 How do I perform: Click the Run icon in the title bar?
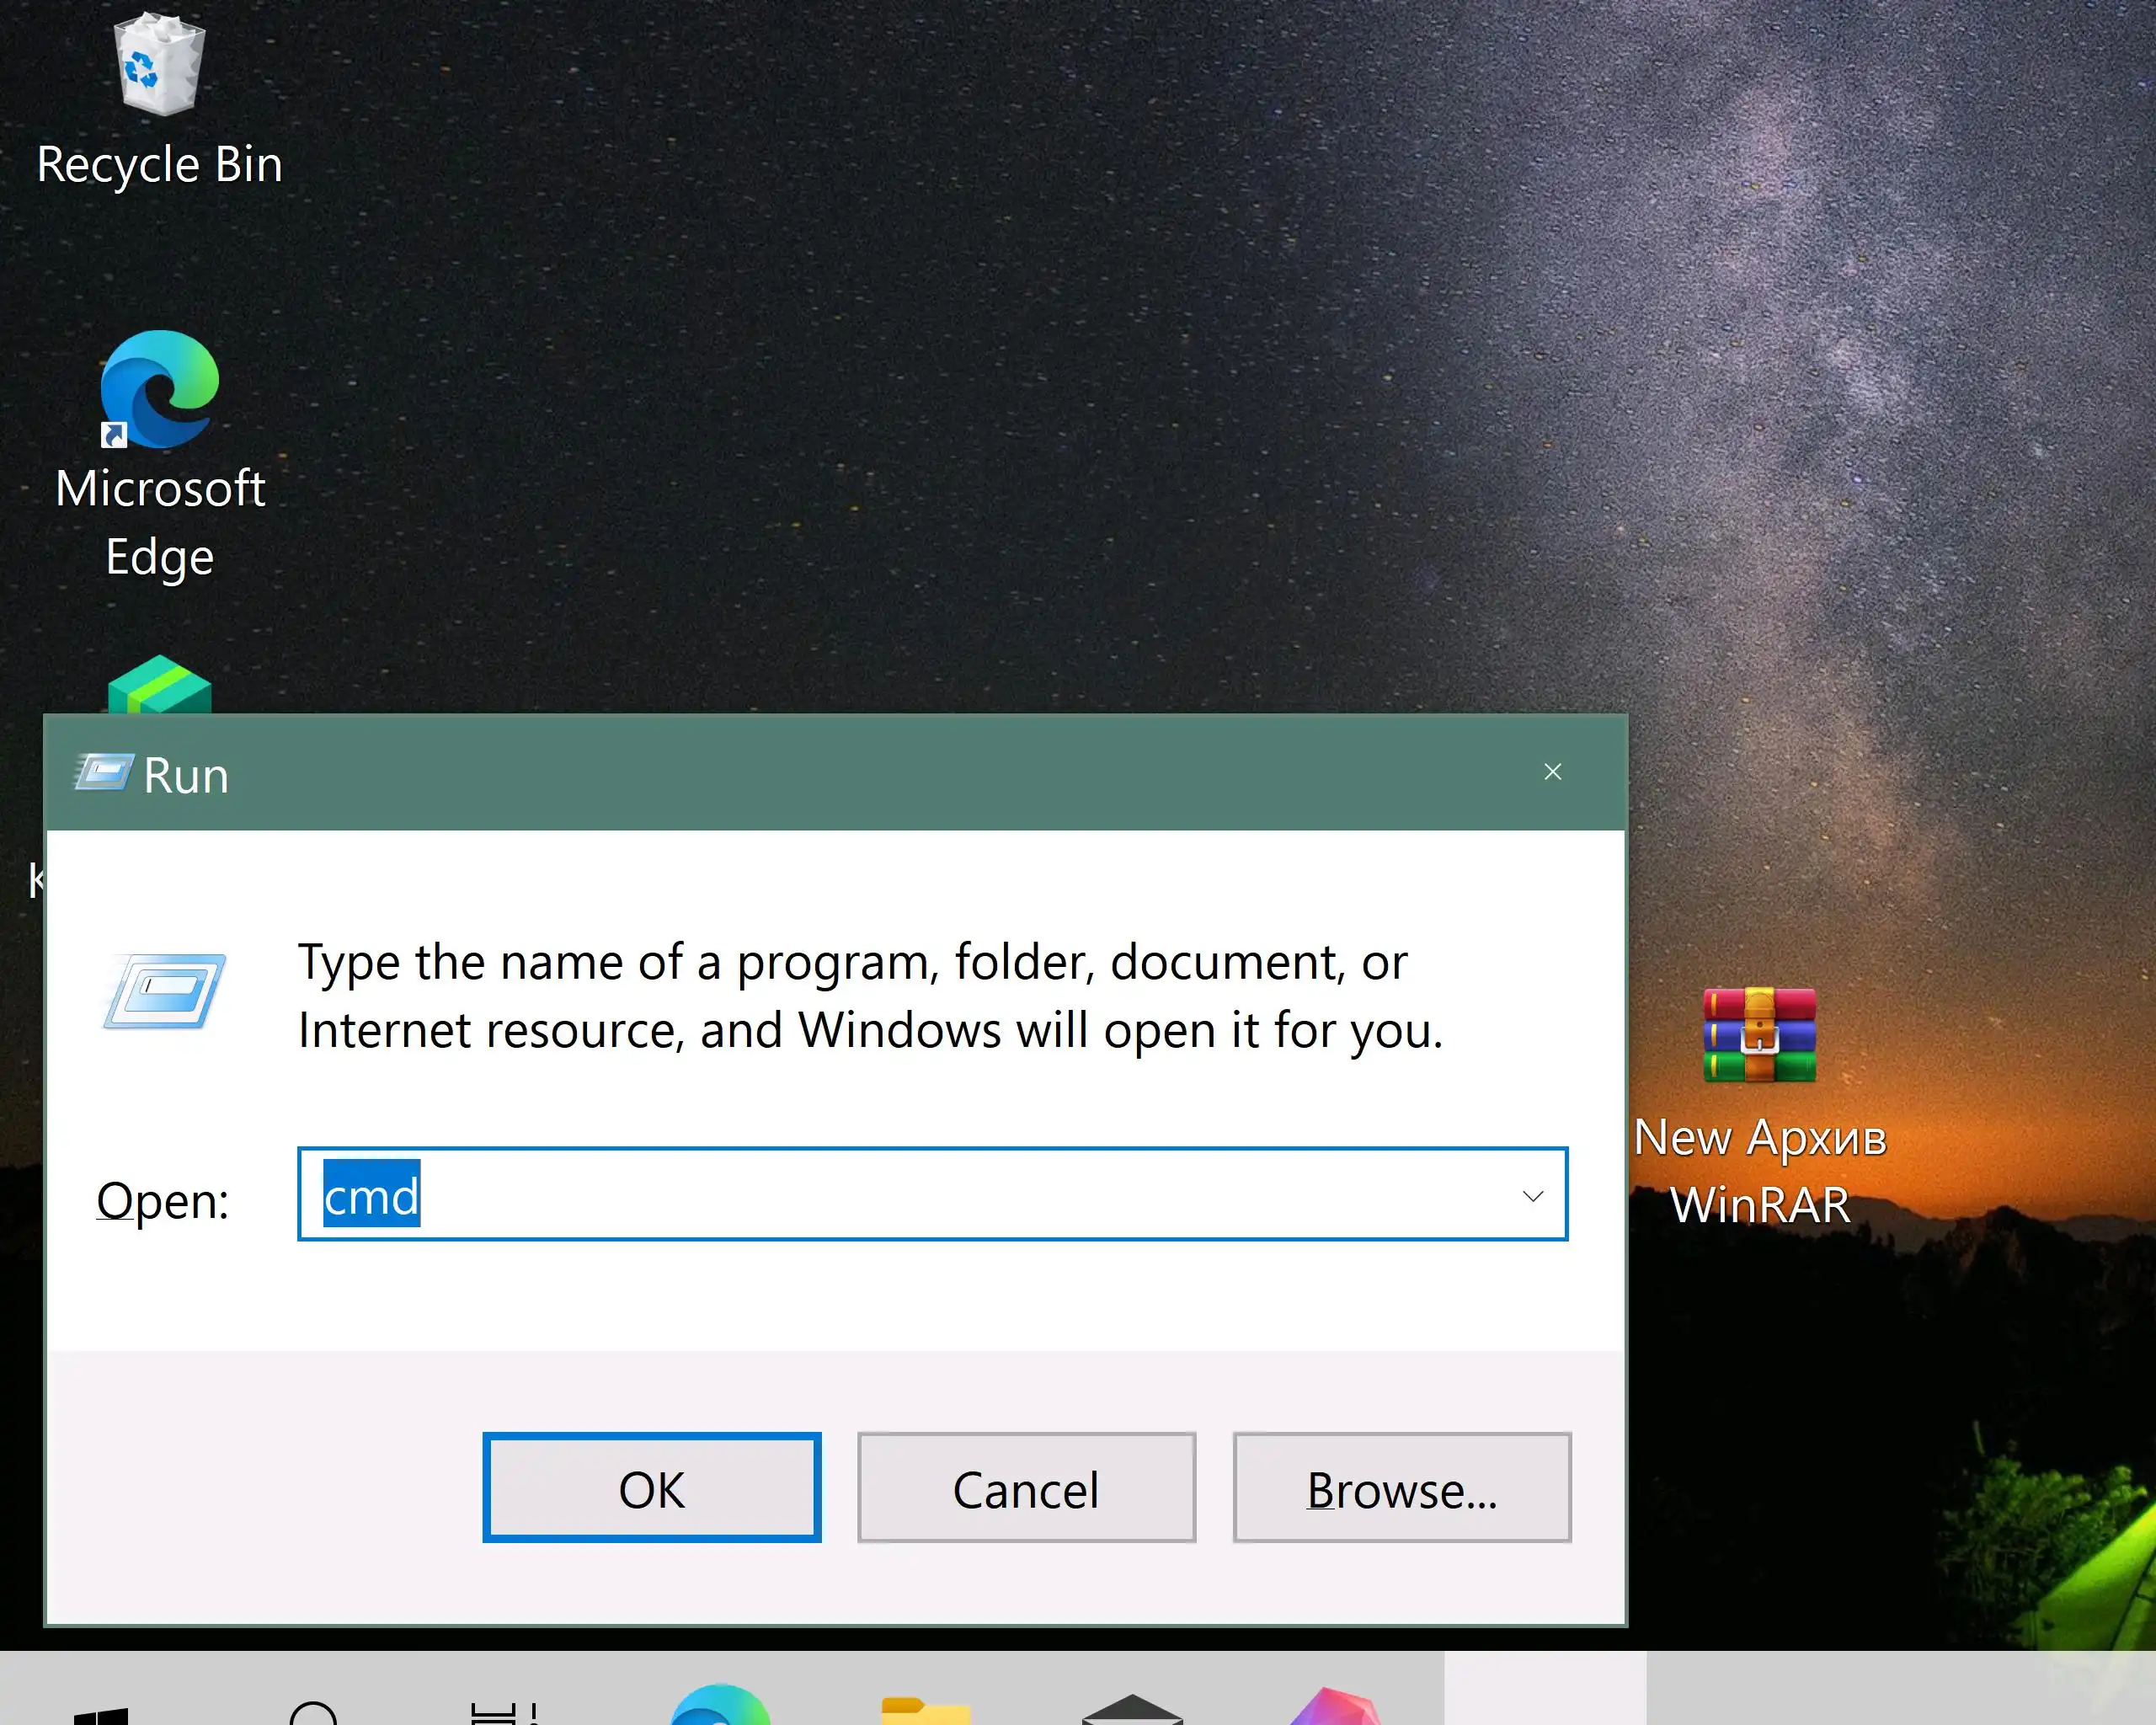pyautogui.click(x=103, y=773)
